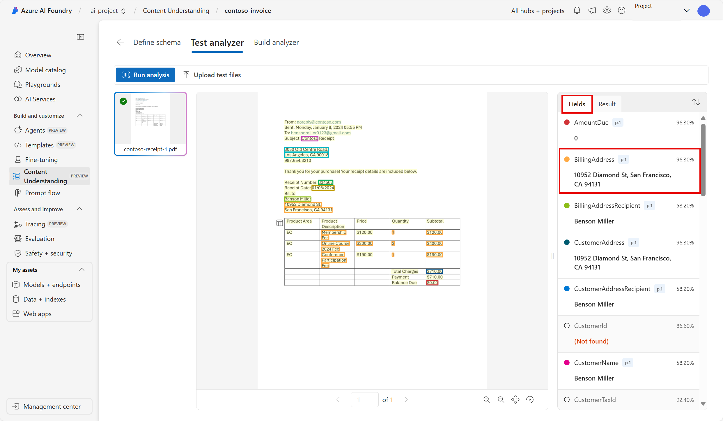Click the smiley feedback icon

[621, 11]
